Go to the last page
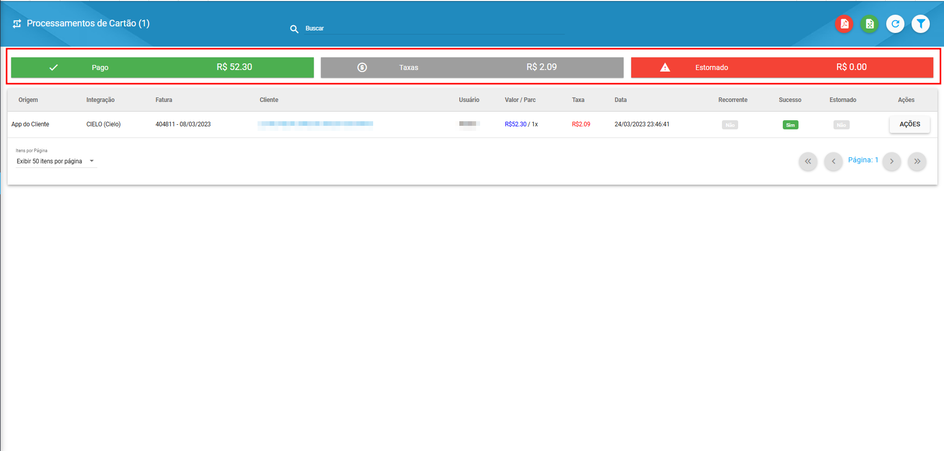The width and height of the screenshot is (944, 451). [917, 161]
